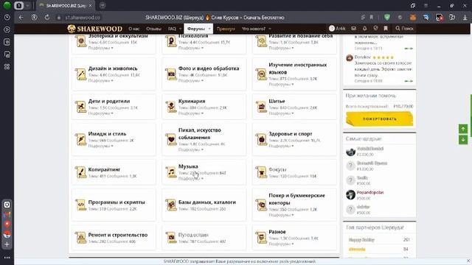Screen dimensions: 472x265
Task: Expand subforums under 'Дизайн и живопись'
Action: pos(101,80)
